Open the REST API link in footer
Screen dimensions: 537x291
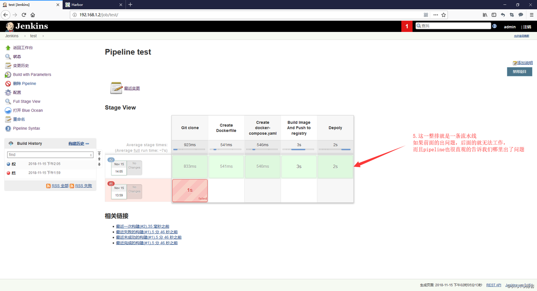coord(494,285)
